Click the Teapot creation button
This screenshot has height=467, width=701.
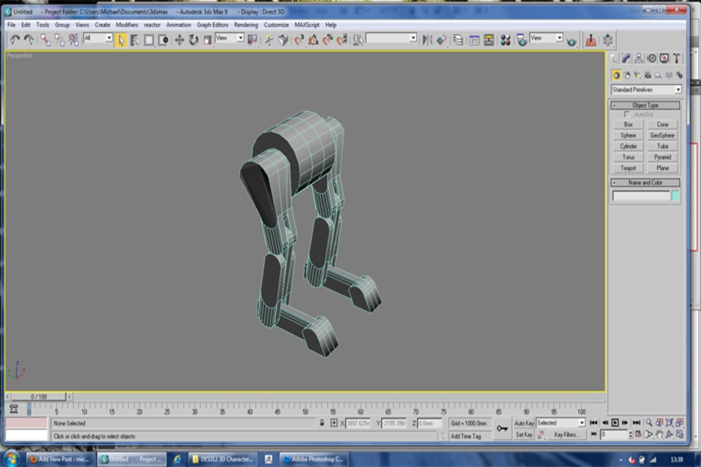[628, 168]
